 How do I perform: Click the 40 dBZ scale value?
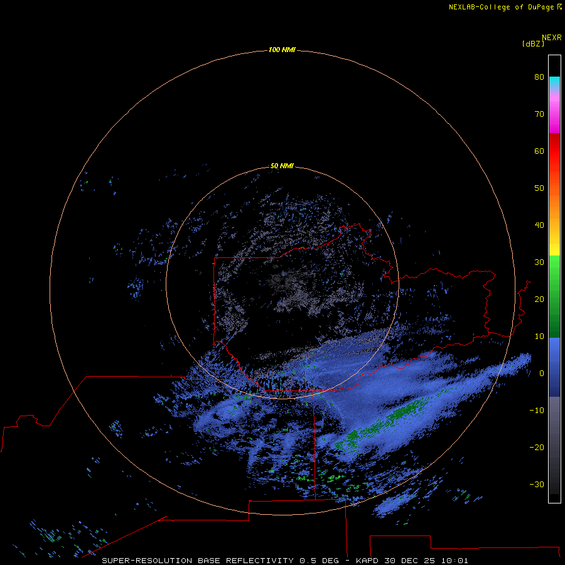[539, 225]
